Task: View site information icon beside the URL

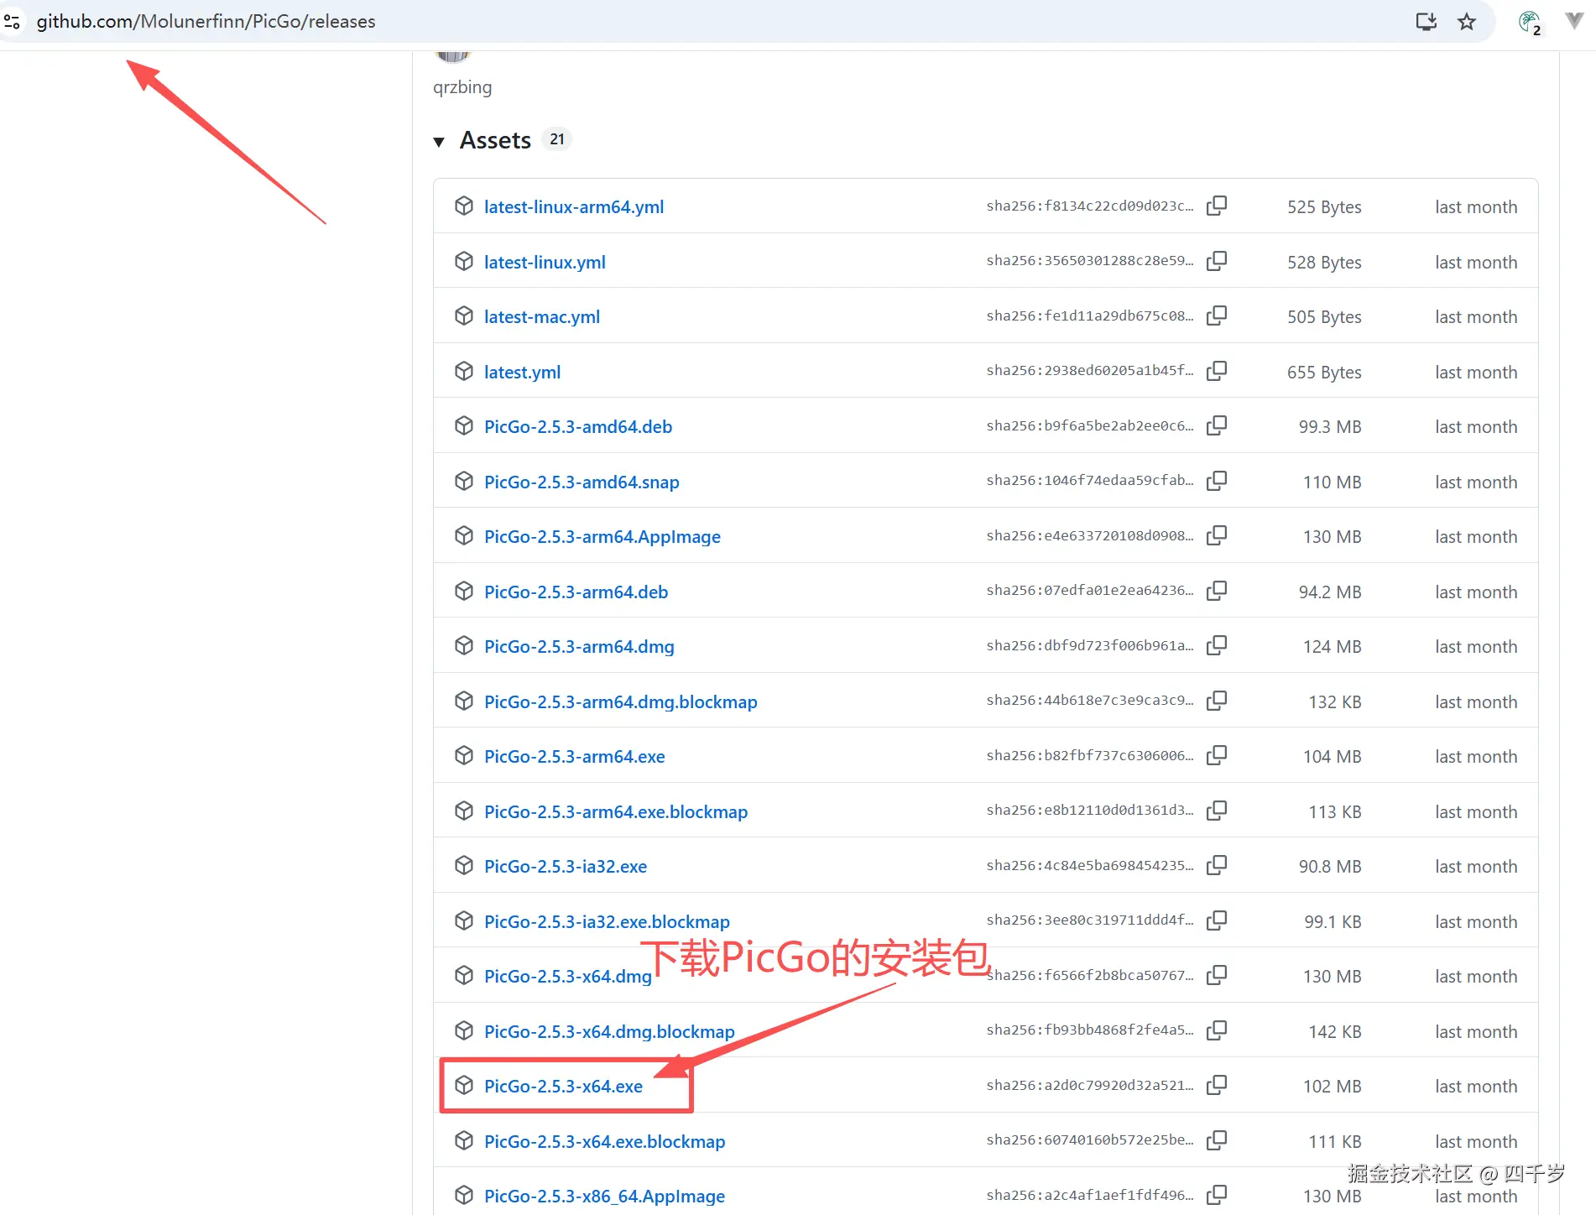Action: click(13, 22)
